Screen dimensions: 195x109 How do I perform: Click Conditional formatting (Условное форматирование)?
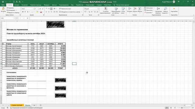pos(106,10)
